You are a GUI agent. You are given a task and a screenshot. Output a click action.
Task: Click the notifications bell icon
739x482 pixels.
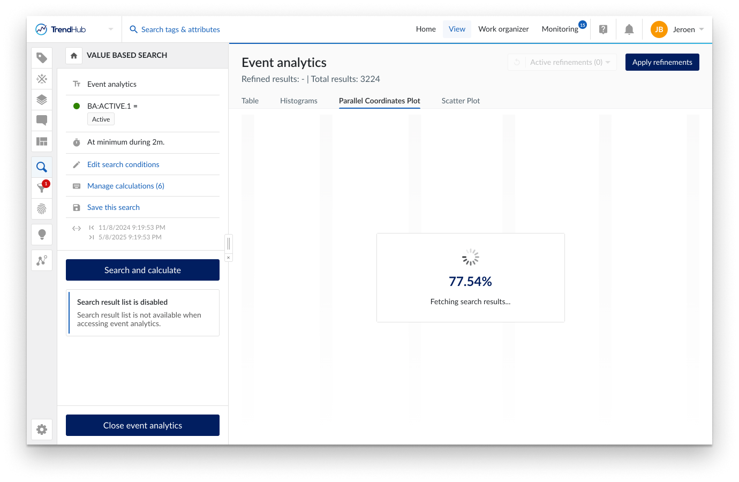(x=629, y=29)
